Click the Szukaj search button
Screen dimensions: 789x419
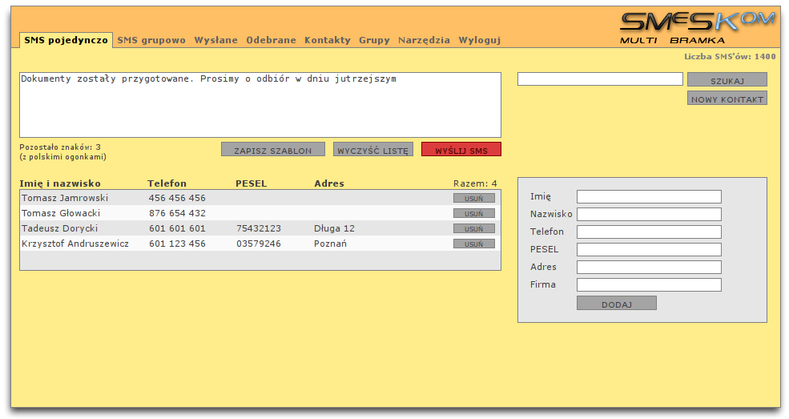click(727, 80)
